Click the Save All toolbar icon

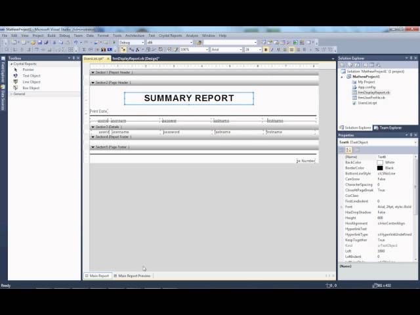(x=46, y=42)
